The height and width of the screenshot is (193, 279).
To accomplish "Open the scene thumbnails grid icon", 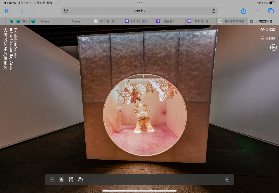I will click(52, 180).
